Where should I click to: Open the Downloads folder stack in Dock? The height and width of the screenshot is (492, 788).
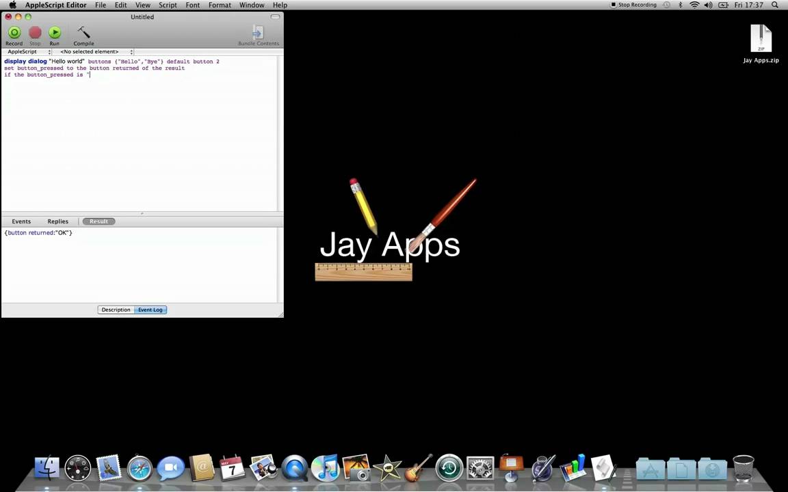713,469
